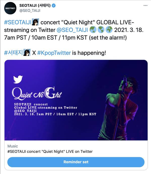Viewport: 151px width, 174px height.
Task: Open the #KpopTwitter hashtag
Action: [54, 53]
